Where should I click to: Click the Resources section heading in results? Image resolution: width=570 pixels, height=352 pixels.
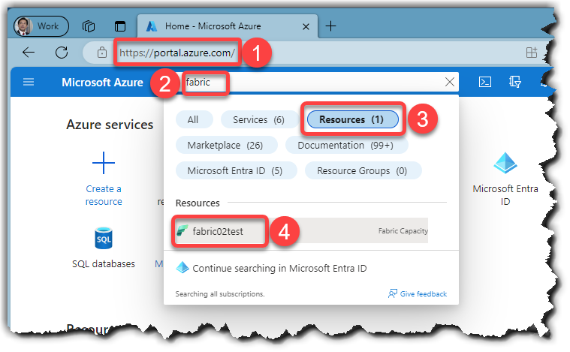tap(198, 203)
